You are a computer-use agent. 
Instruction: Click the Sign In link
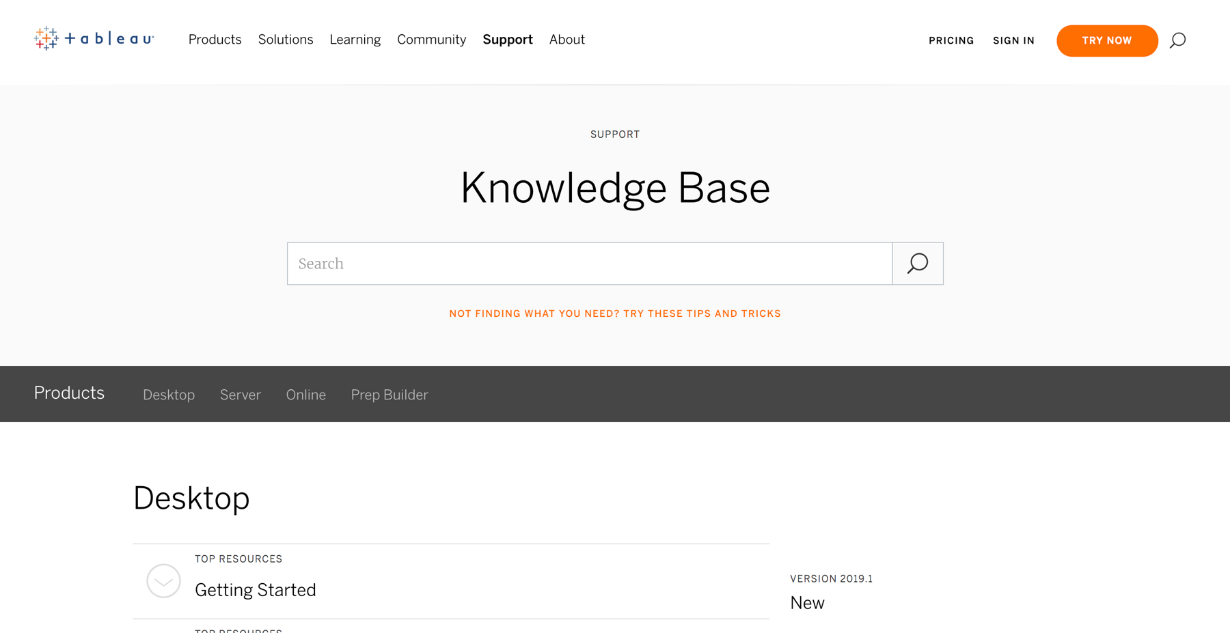pyautogui.click(x=1013, y=40)
